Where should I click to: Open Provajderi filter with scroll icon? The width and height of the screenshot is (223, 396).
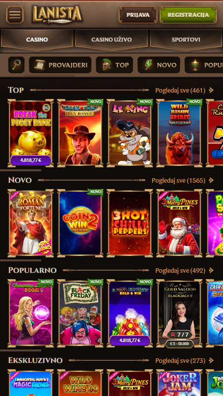point(60,65)
